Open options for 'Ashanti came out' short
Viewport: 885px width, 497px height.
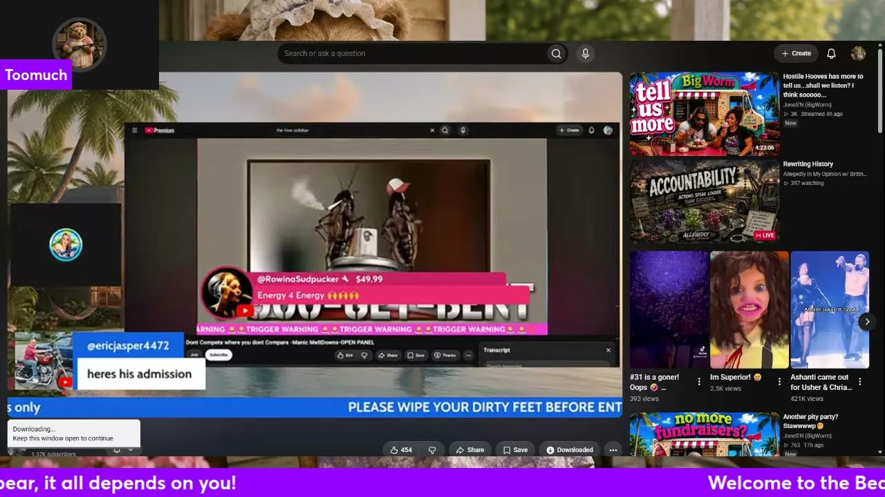coord(860,382)
